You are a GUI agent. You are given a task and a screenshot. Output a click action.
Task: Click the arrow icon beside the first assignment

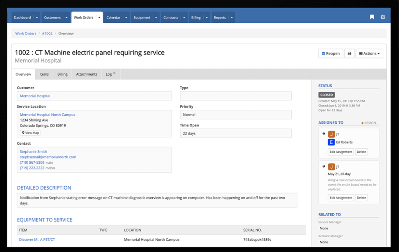pos(324,133)
